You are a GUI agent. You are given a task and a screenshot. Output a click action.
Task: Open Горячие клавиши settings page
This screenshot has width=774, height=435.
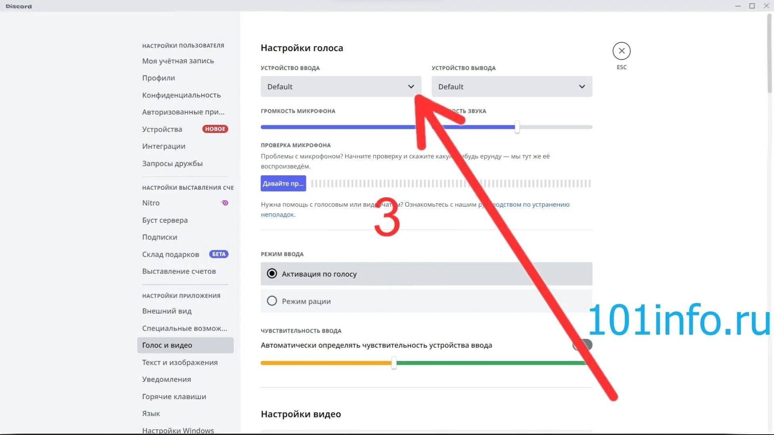point(174,396)
